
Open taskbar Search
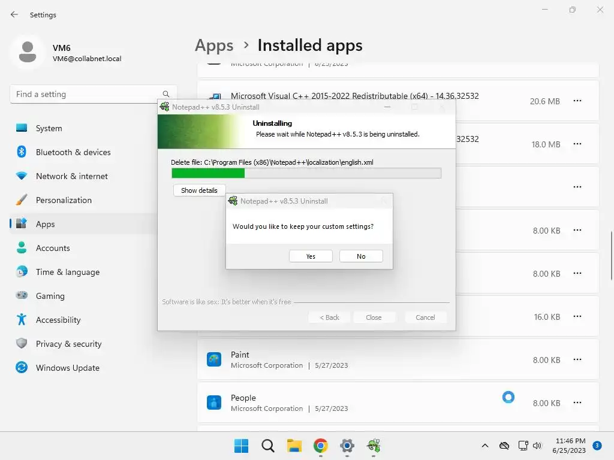pos(268,446)
